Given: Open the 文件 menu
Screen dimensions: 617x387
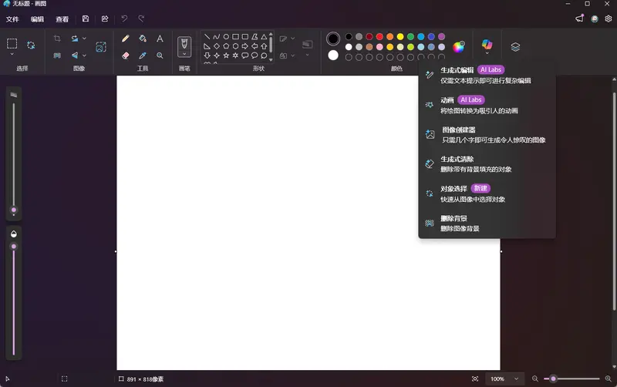Looking at the screenshot, I should pos(12,19).
